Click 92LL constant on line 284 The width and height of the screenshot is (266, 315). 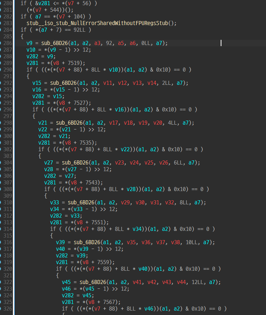pos(80,30)
